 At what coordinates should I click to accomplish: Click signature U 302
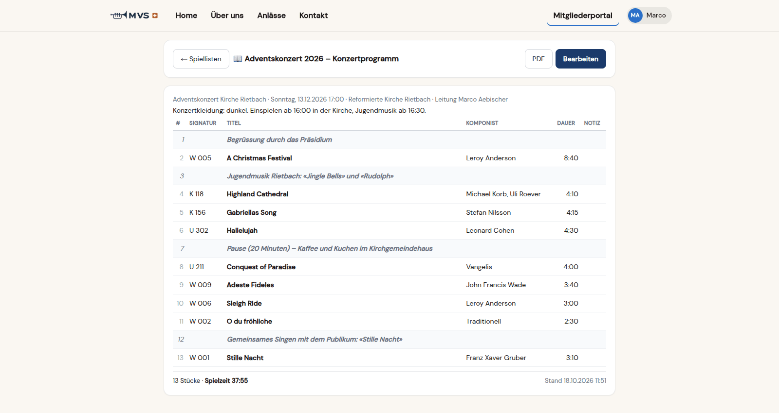(x=199, y=230)
